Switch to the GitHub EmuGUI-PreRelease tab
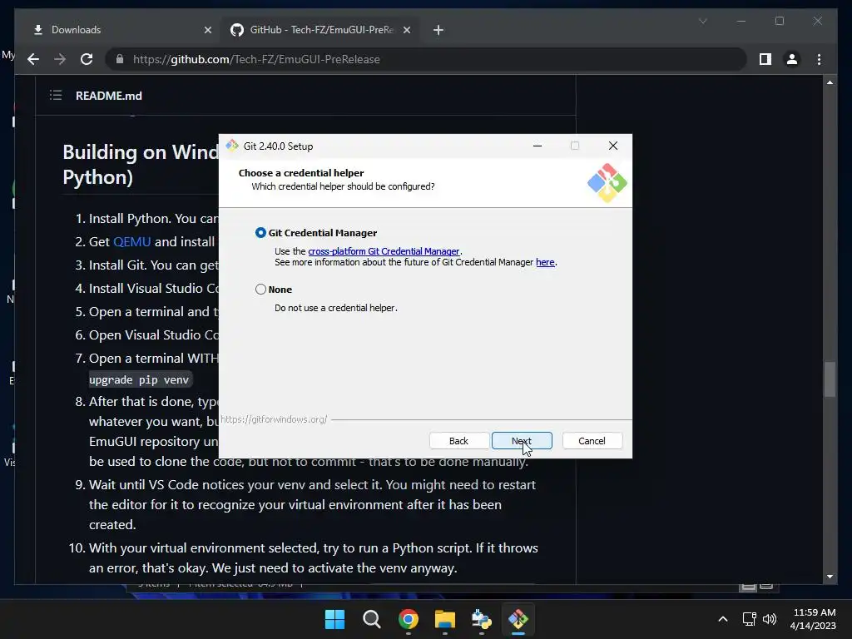The height and width of the screenshot is (639, 852). tap(319, 30)
